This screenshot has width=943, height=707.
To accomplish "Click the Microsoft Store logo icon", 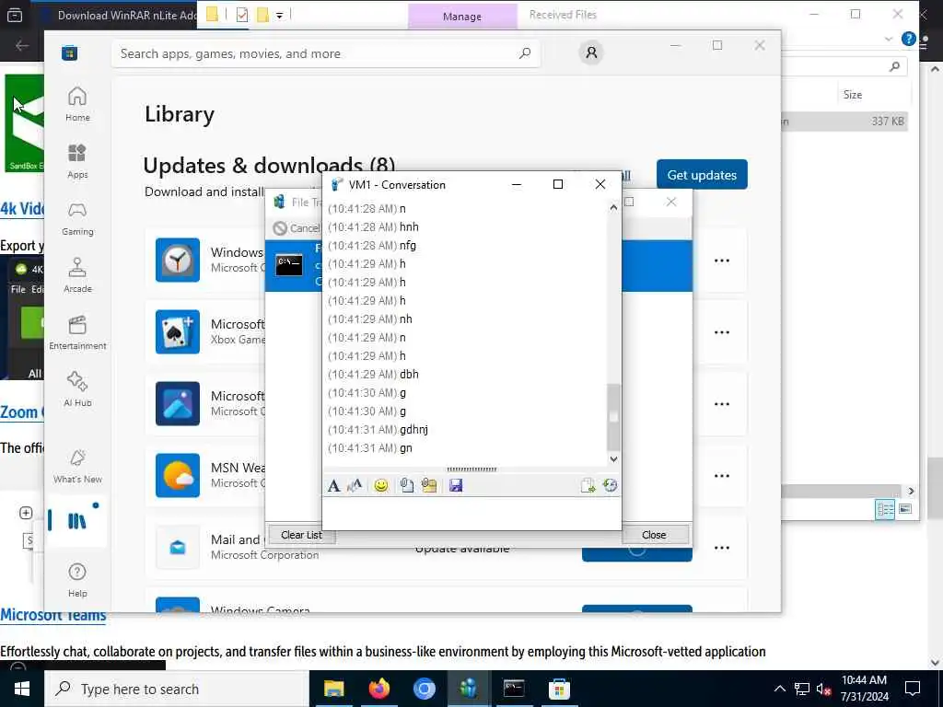I will 70,52.
